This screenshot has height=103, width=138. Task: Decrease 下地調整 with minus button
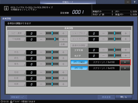41,39
